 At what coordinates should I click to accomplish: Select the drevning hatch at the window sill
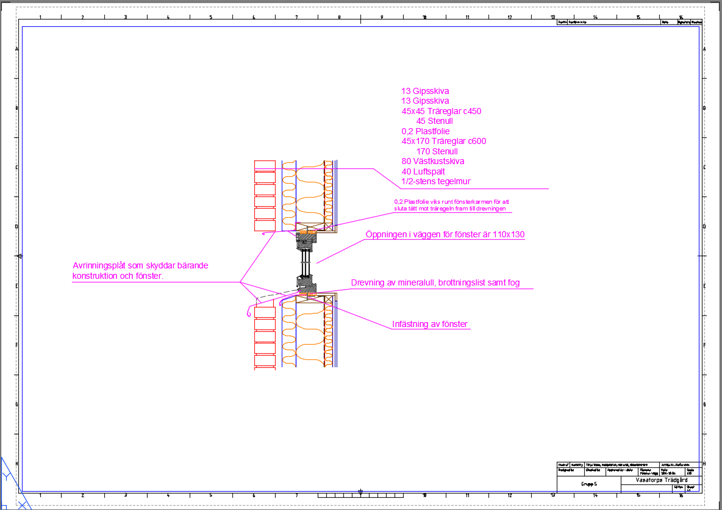[307, 294]
